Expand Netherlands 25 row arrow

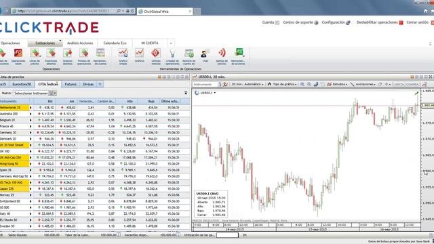(x=31, y=108)
